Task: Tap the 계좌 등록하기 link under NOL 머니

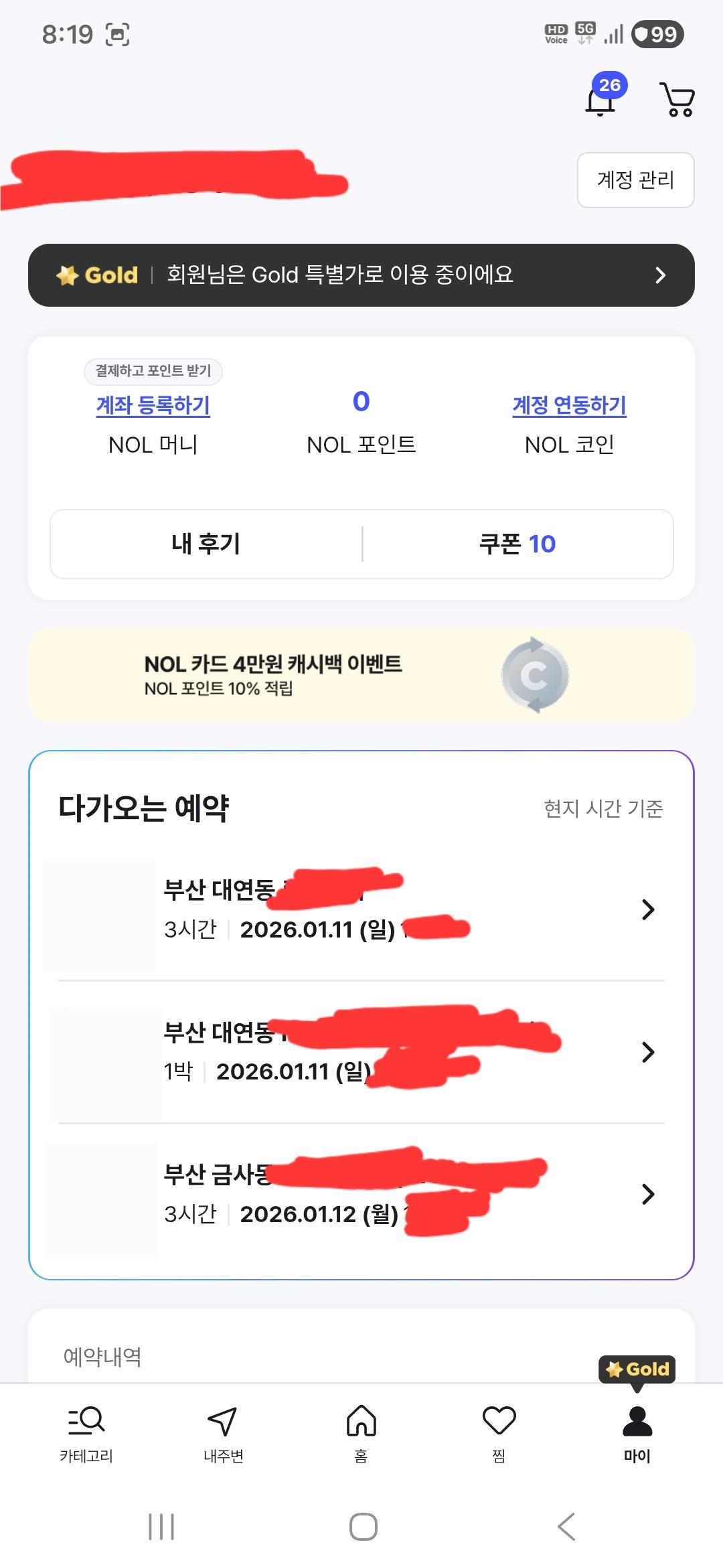Action: coord(153,406)
